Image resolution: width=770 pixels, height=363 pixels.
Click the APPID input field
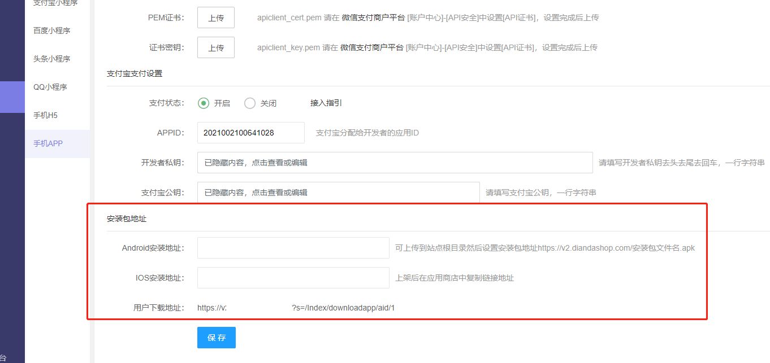(x=250, y=133)
